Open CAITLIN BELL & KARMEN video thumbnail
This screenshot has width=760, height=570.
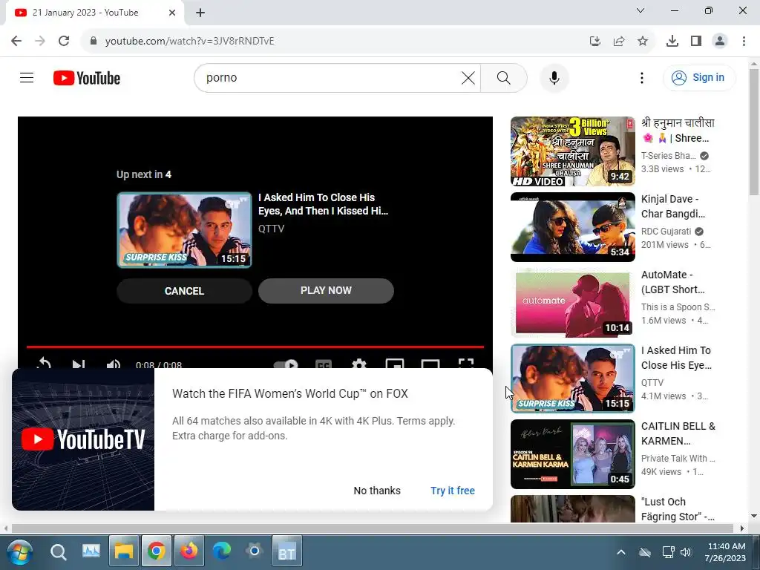(572, 454)
